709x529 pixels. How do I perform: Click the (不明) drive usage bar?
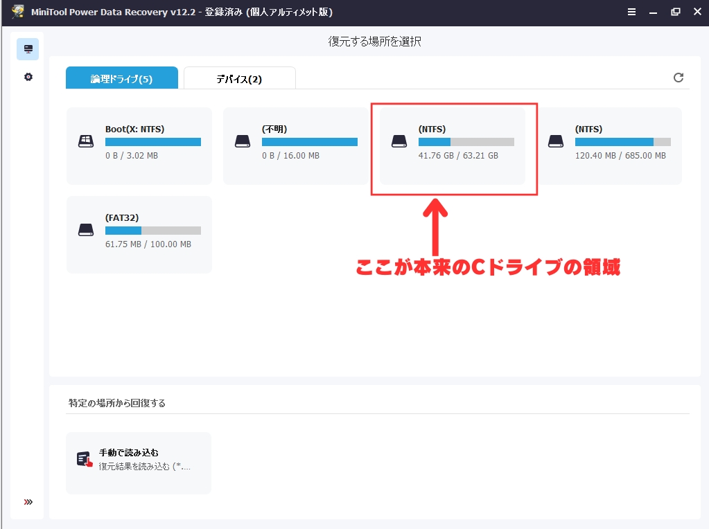point(310,142)
